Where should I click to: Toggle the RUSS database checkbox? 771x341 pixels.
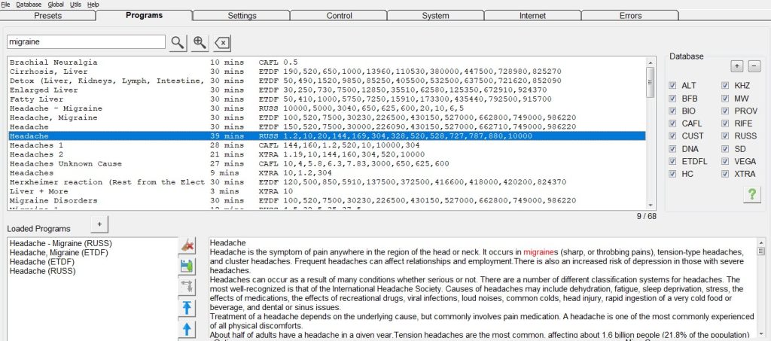[x=726, y=136]
